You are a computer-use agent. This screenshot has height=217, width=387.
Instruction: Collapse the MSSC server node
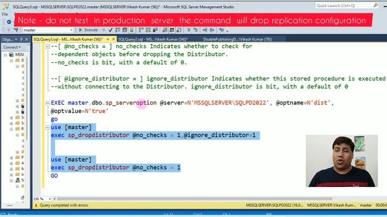coord(5,55)
